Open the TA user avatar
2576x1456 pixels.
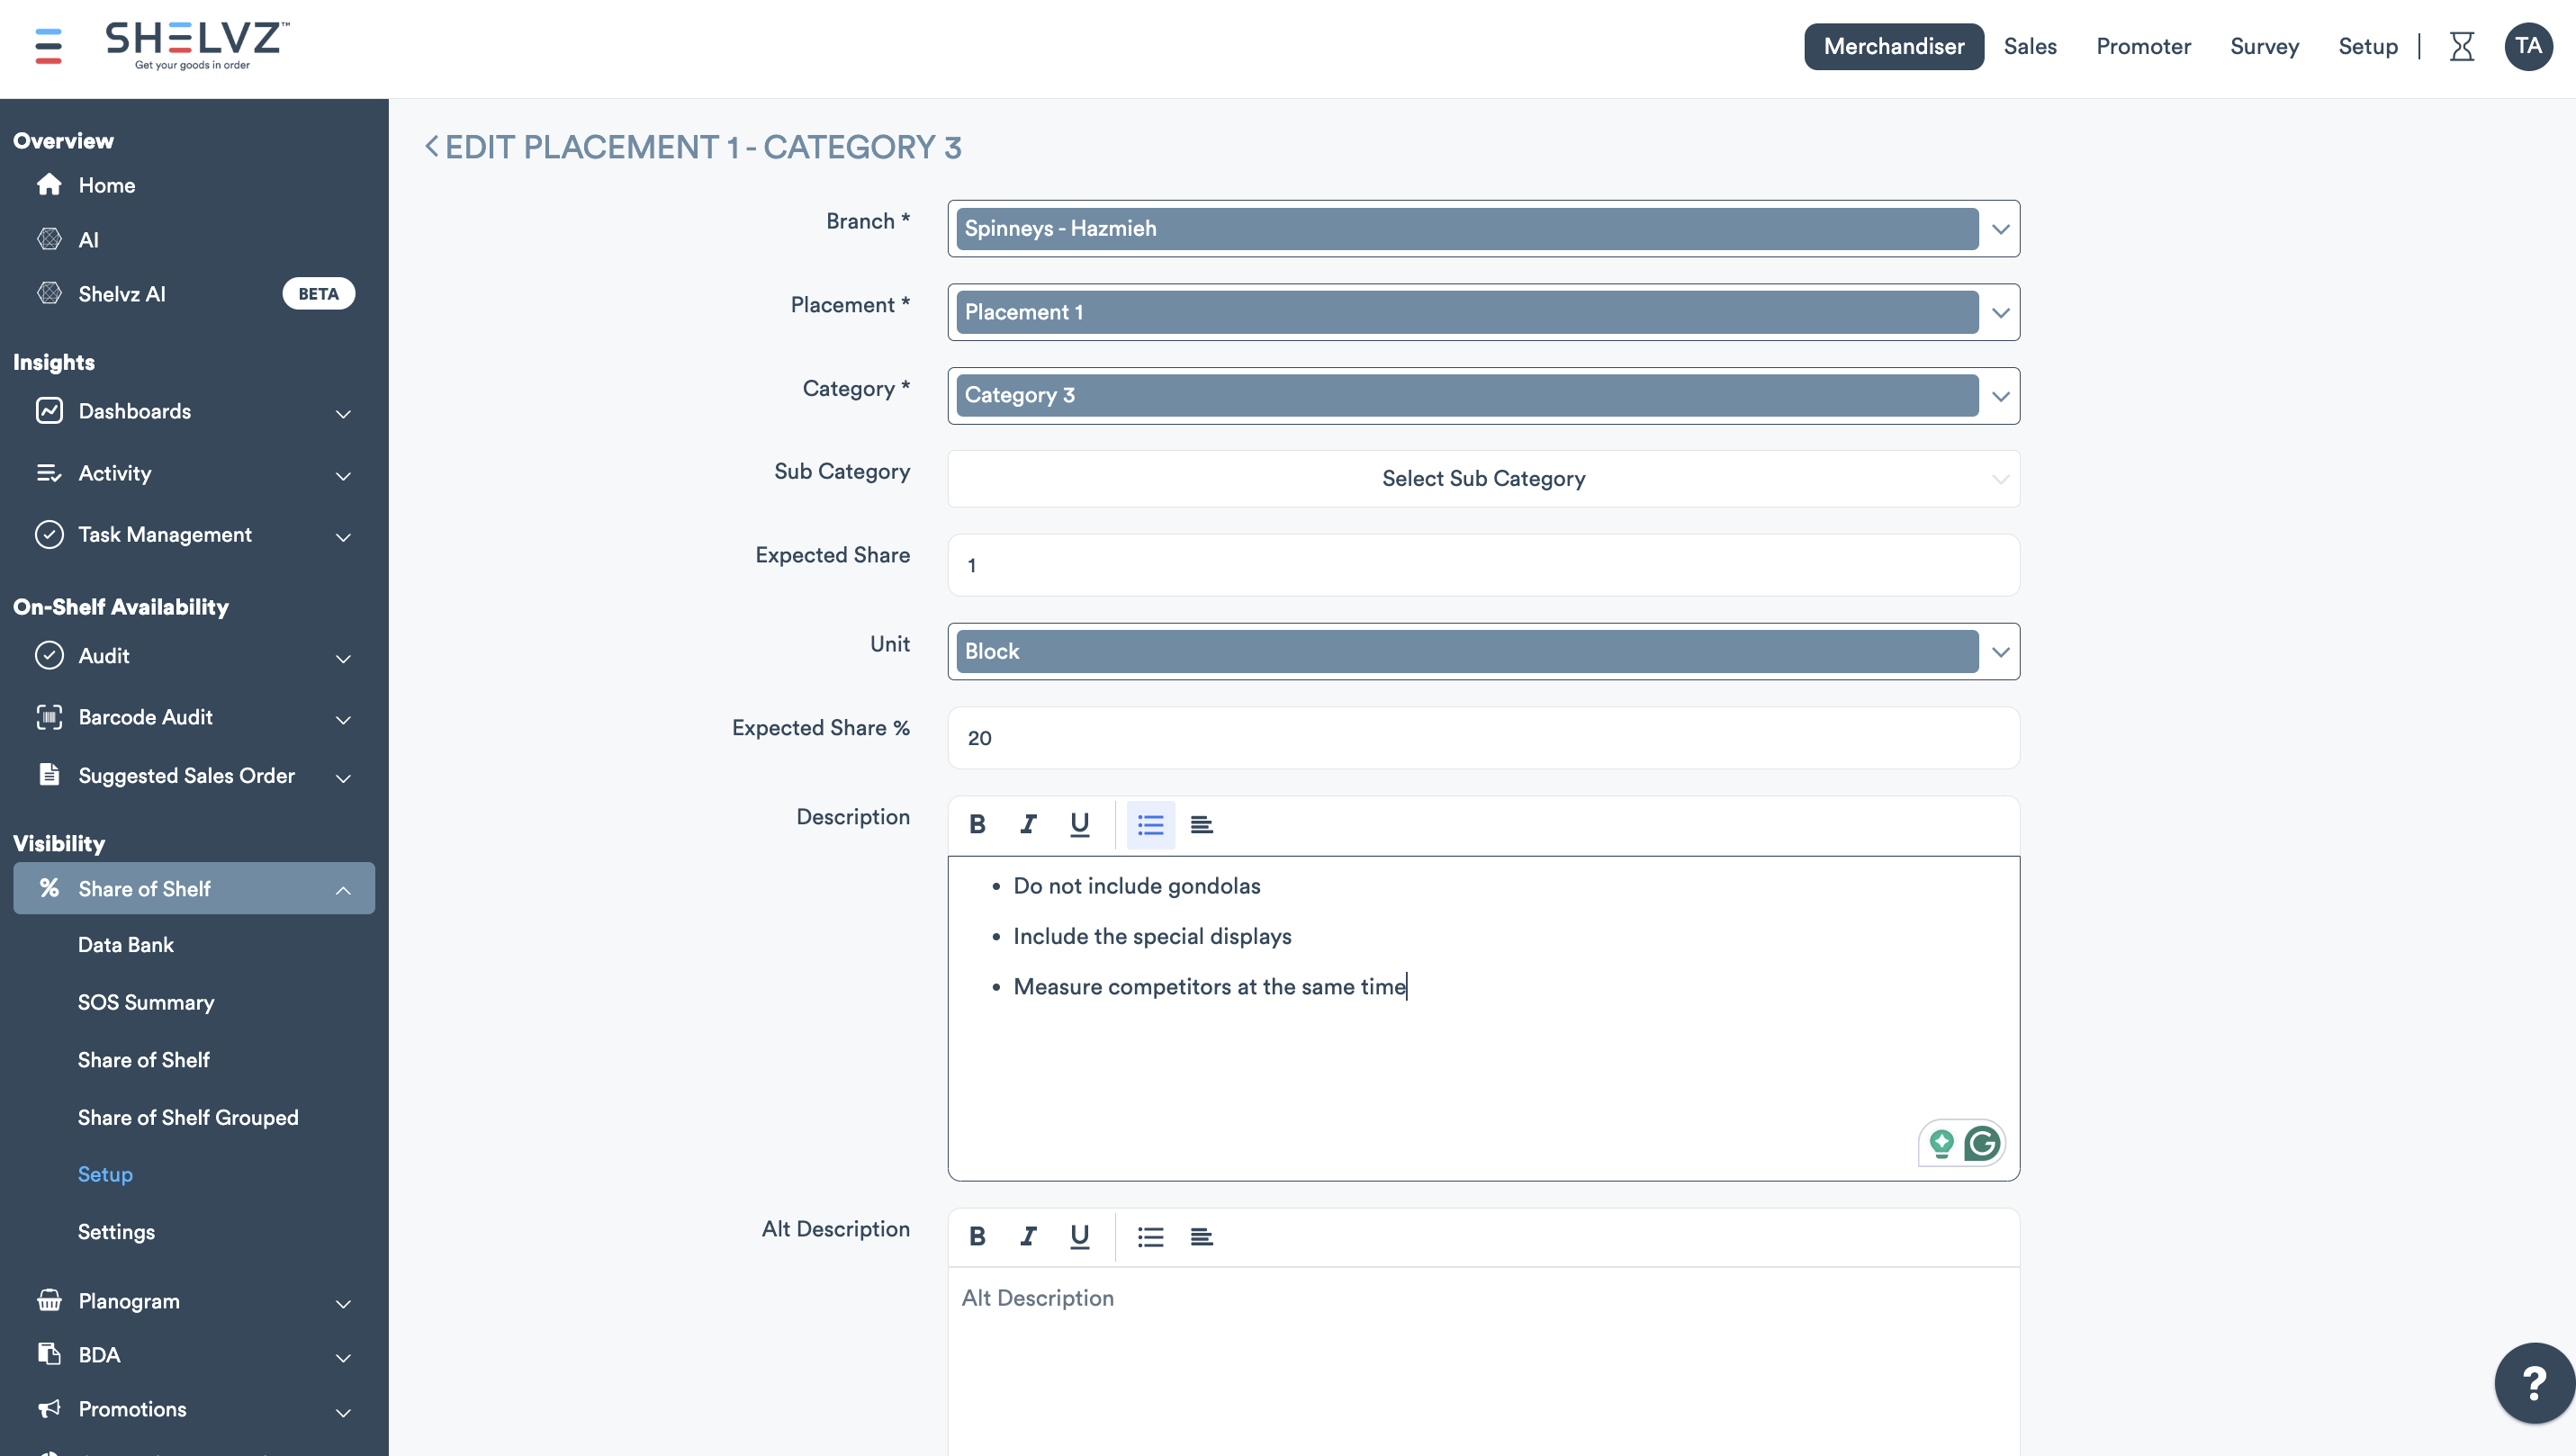click(2528, 46)
